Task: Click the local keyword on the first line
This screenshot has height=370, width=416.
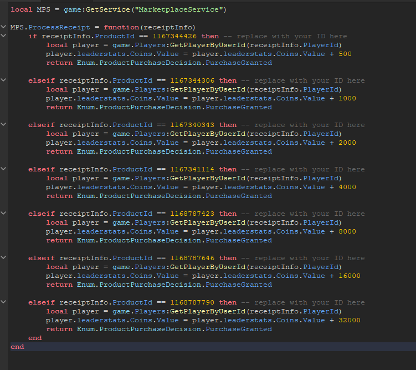Action: coord(22,9)
